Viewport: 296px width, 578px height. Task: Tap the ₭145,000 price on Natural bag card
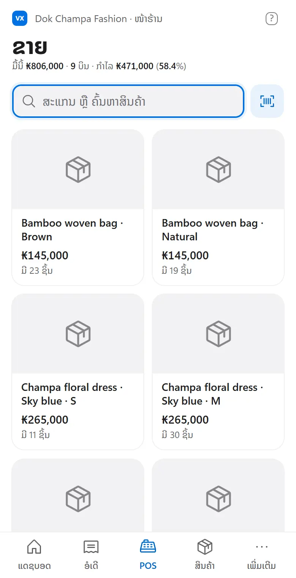185,255
